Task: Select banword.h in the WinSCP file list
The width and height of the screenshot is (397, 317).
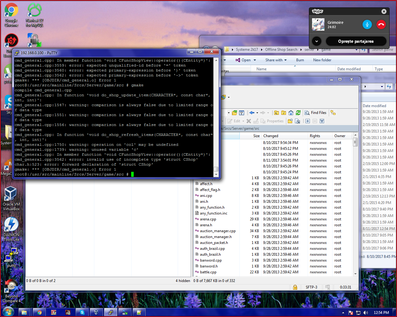Action: tap(209, 266)
